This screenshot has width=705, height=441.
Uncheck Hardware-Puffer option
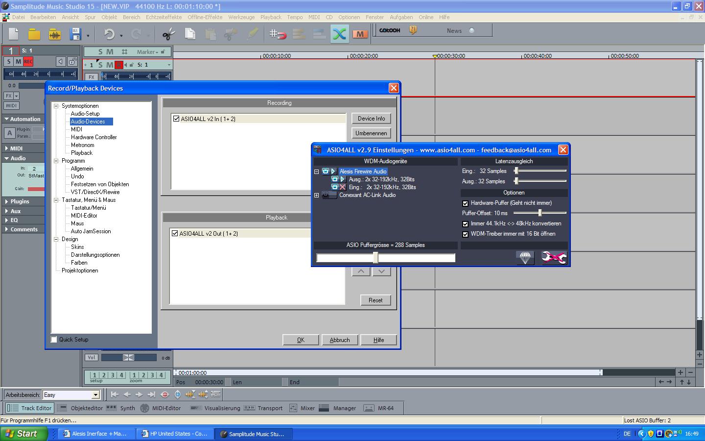pyautogui.click(x=465, y=203)
